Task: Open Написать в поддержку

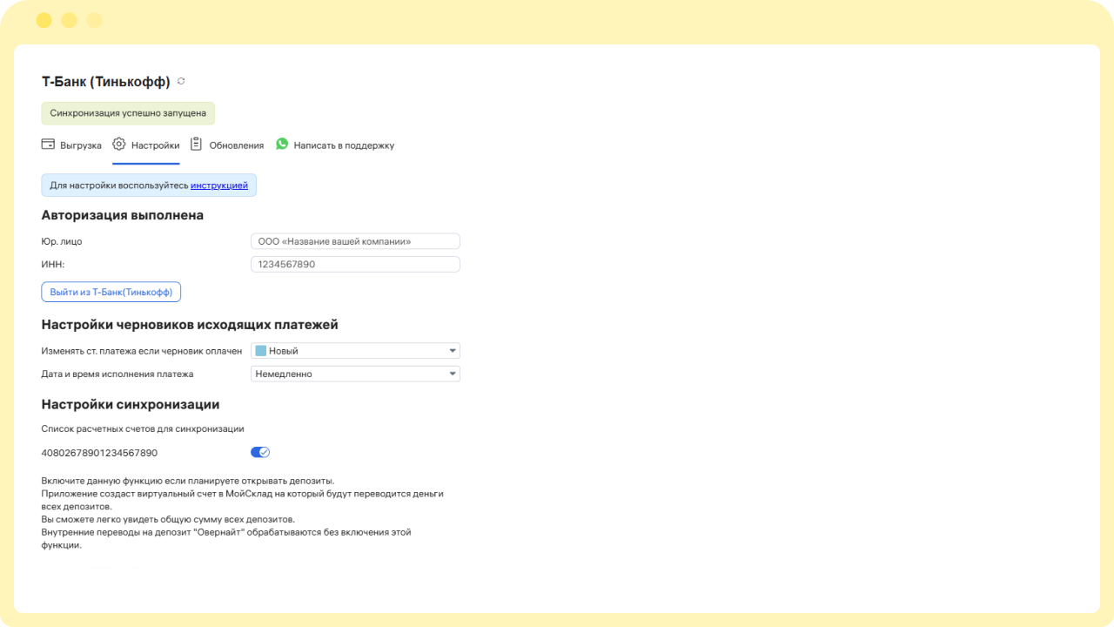Action: click(x=335, y=145)
